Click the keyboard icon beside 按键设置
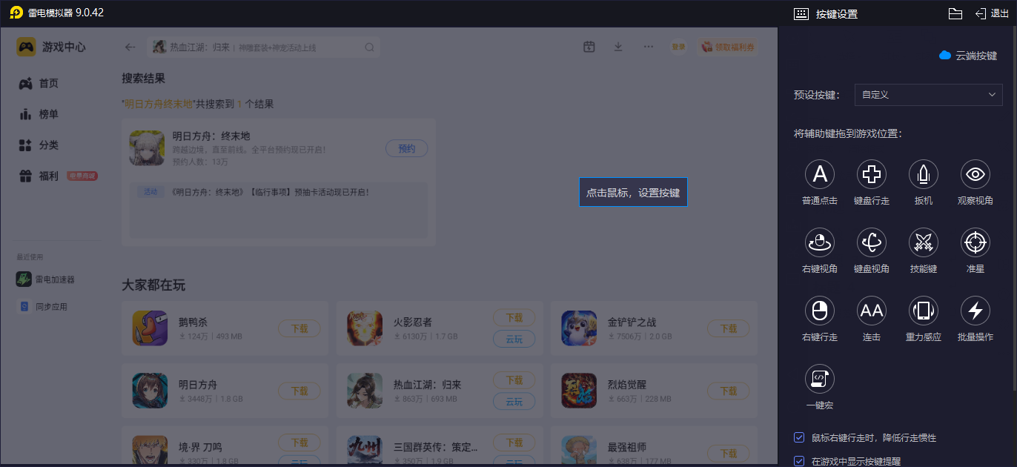The image size is (1017, 467). click(801, 14)
